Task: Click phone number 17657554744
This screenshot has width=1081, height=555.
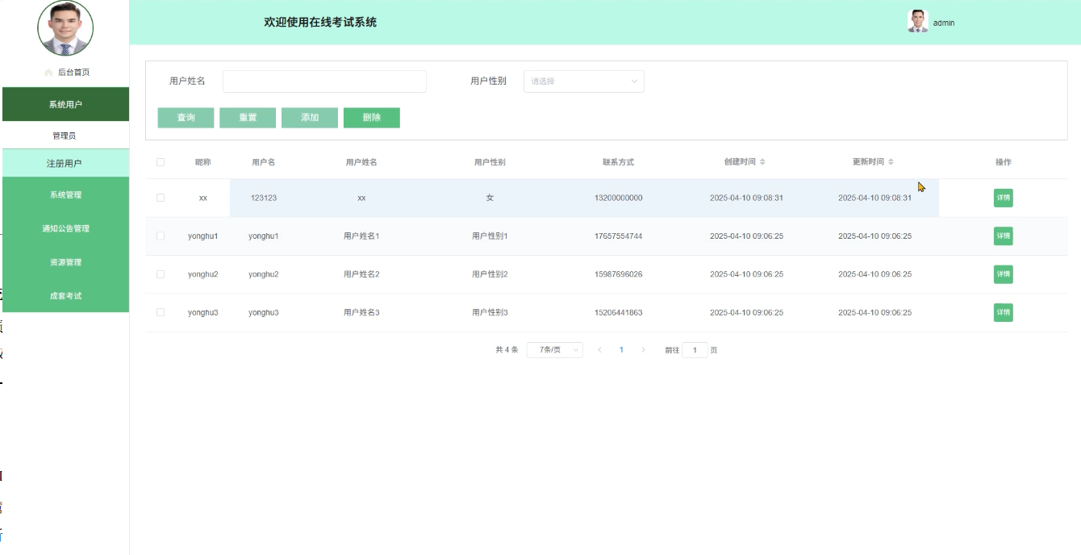Action: click(618, 236)
